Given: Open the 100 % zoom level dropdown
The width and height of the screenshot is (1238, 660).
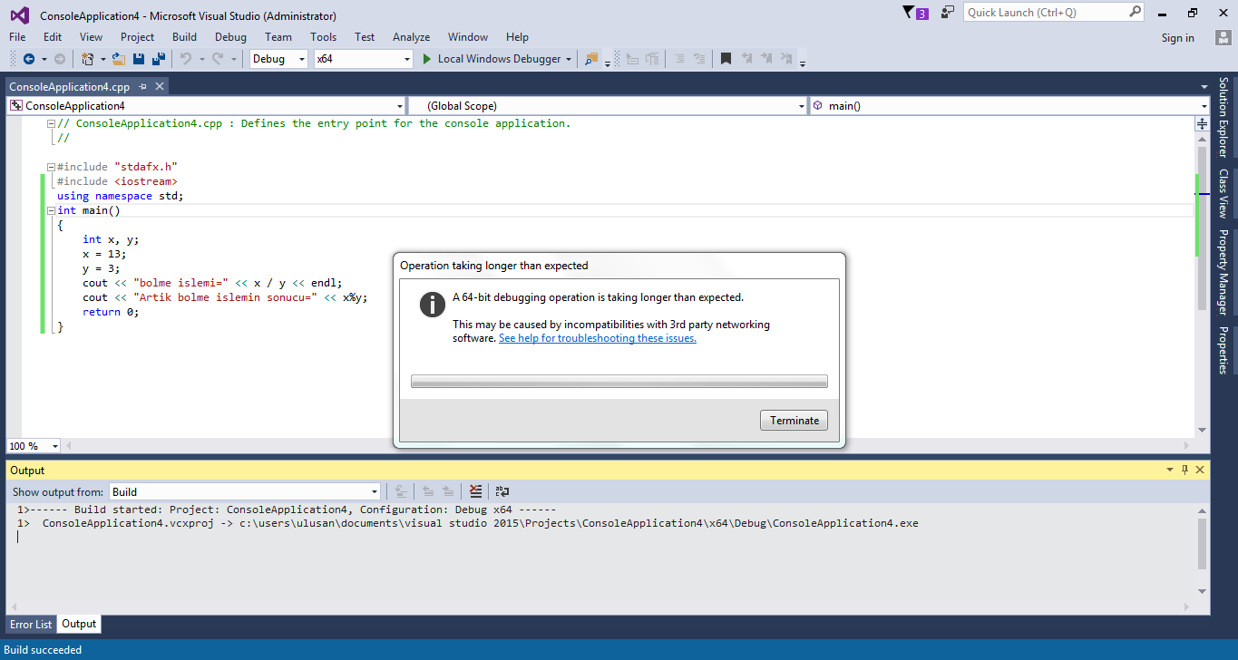Looking at the screenshot, I should click(x=34, y=446).
